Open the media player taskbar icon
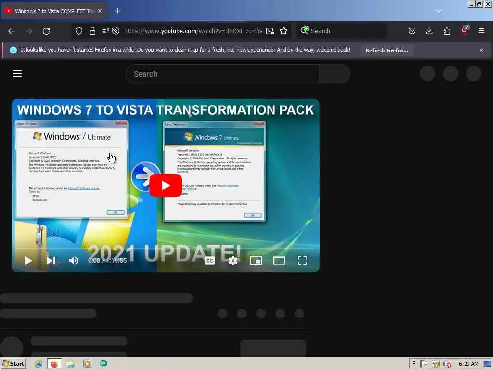This screenshot has width=493, height=370. tap(87, 364)
